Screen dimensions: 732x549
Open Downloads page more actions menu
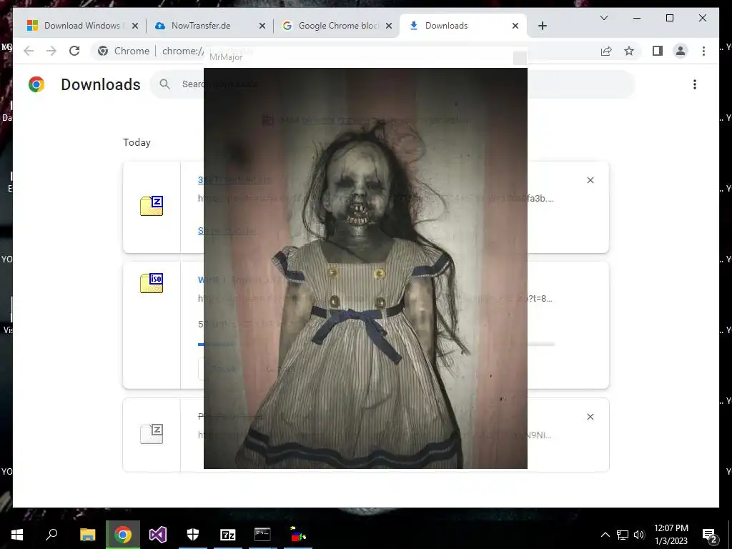pyautogui.click(x=695, y=84)
